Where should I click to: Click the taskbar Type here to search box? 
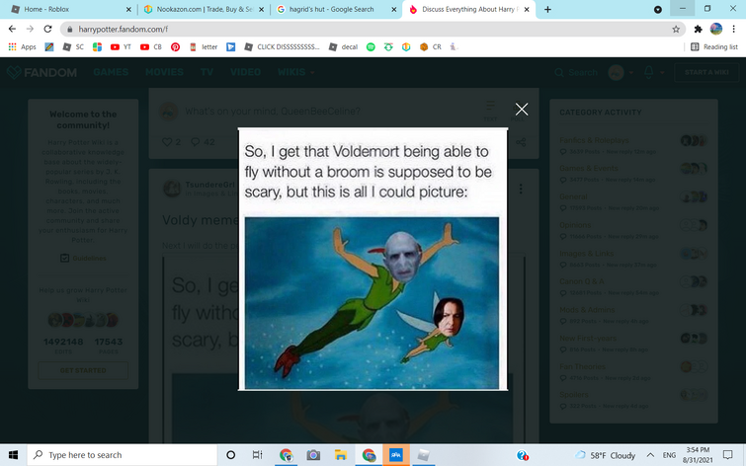122,455
